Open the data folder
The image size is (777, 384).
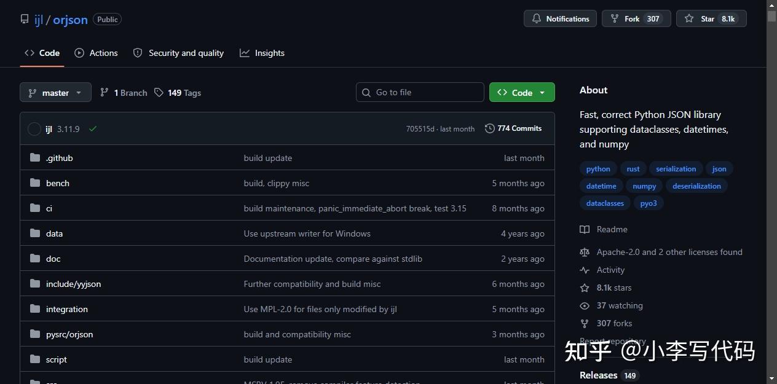coord(54,233)
